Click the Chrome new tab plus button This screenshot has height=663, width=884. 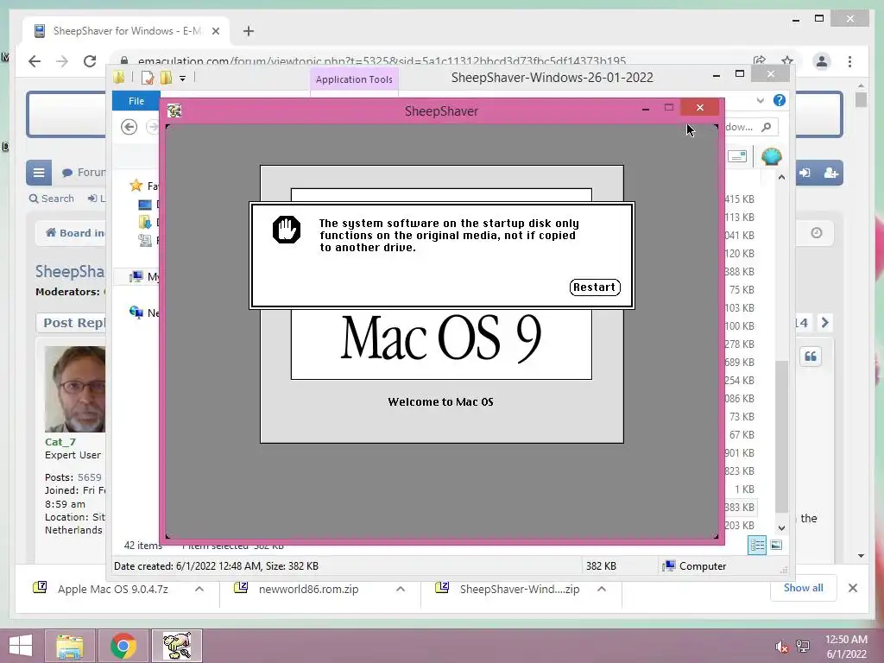click(249, 31)
